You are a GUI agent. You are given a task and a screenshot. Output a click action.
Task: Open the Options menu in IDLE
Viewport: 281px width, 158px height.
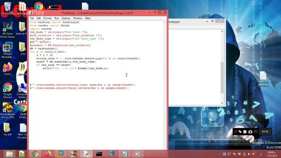coord(66,18)
